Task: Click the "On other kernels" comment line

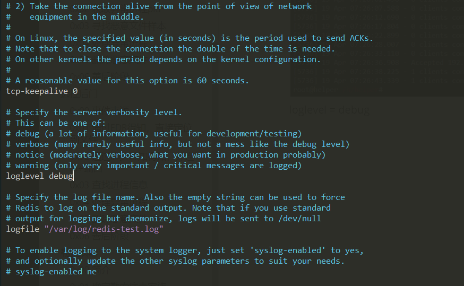Action: [x=163, y=59]
